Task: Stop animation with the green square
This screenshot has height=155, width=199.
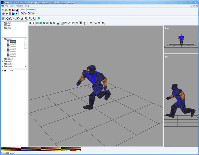Action: pyautogui.click(x=30, y=23)
